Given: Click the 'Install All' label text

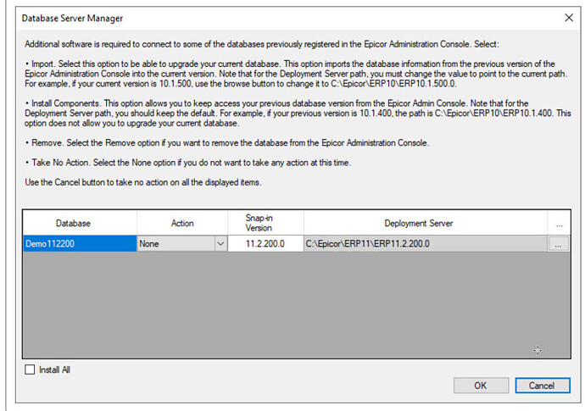Looking at the screenshot, I should coord(55,369).
